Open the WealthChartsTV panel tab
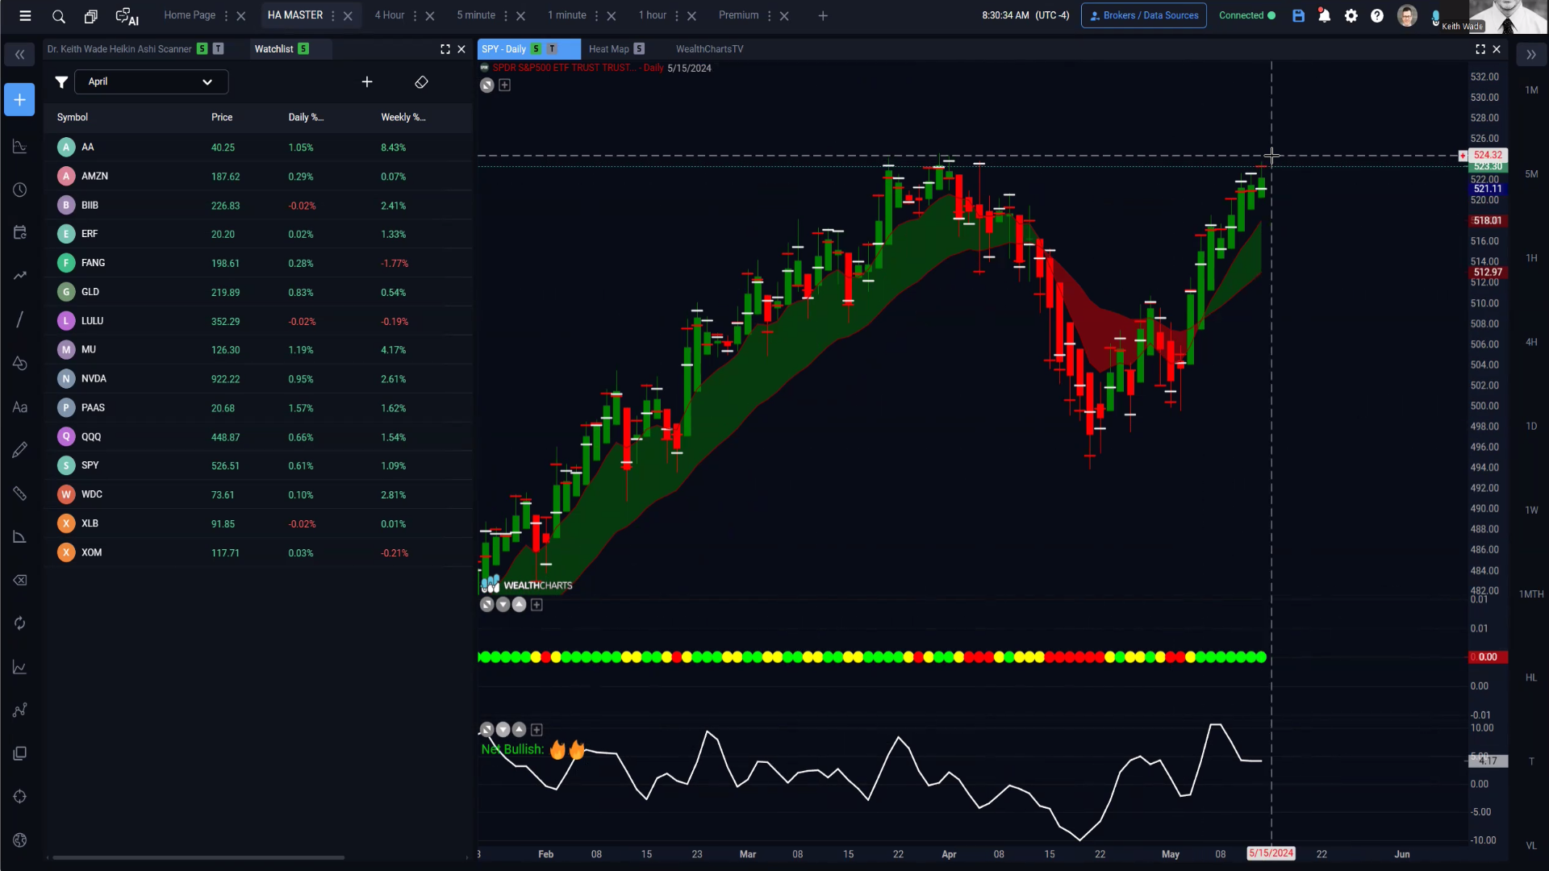Screen dimensions: 1549x871 [x=709, y=49]
